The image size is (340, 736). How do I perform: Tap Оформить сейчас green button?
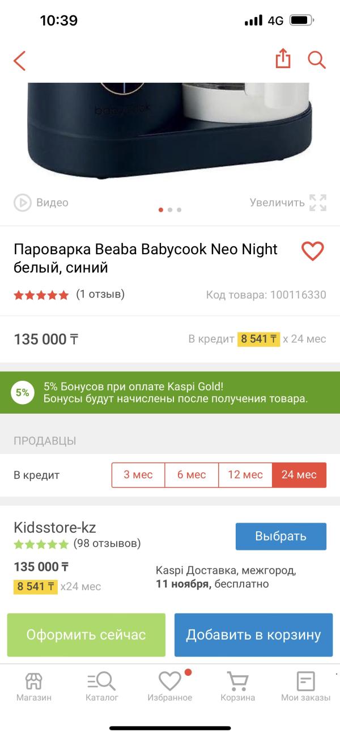[86, 634]
